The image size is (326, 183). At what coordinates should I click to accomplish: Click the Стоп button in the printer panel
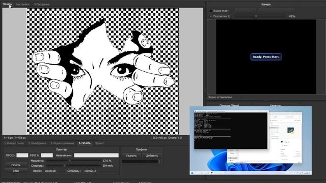(16, 171)
